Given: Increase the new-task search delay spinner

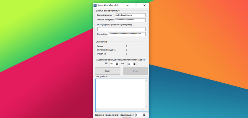Looking at the screenshot, I should click(x=144, y=114).
